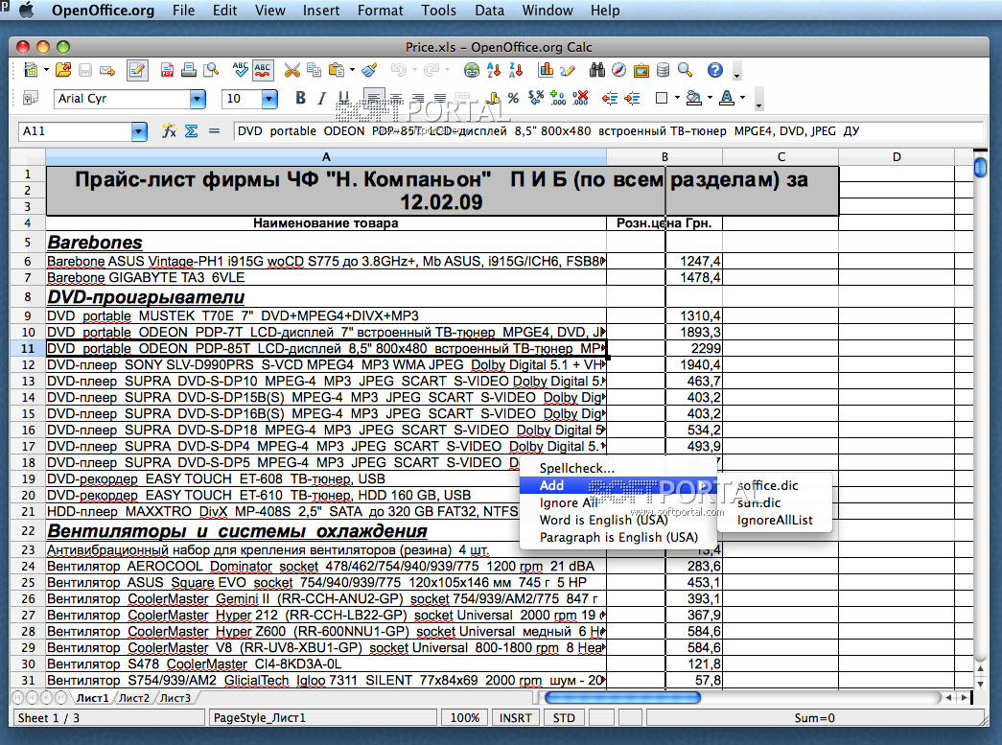Switch to the Лист3 sheet tab
This screenshot has height=745, width=1002.
pos(175,698)
